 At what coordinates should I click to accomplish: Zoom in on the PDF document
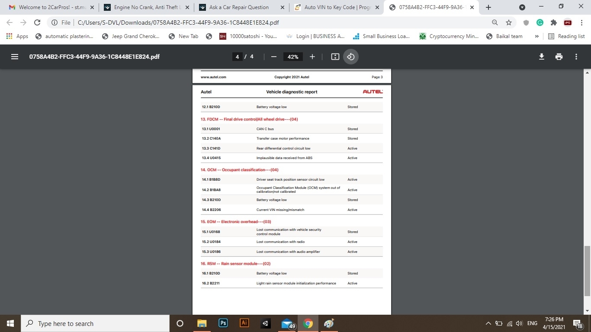[x=312, y=57]
